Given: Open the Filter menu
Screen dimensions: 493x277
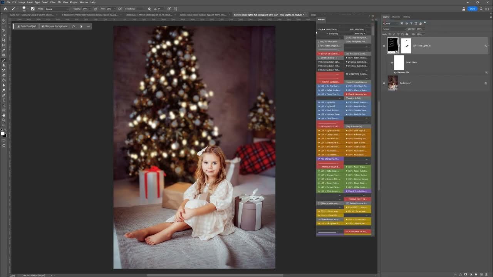Looking at the screenshot, I should tap(53, 2).
